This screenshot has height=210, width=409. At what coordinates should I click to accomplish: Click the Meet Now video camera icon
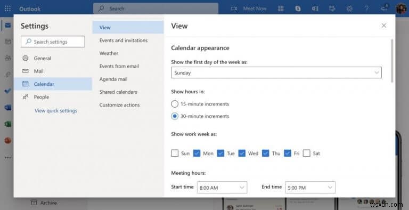[234, 9]
